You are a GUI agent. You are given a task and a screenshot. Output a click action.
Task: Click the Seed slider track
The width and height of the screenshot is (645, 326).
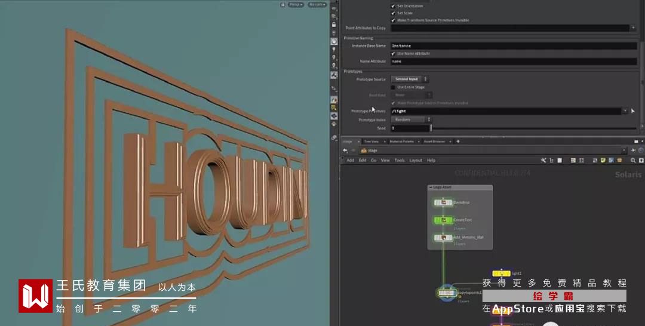point(534,128)
